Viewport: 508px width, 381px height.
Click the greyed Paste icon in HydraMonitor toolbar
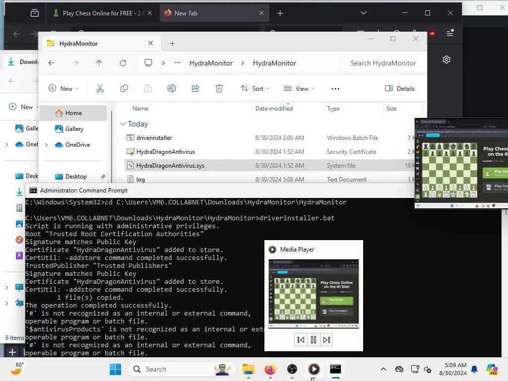(148, 88)
